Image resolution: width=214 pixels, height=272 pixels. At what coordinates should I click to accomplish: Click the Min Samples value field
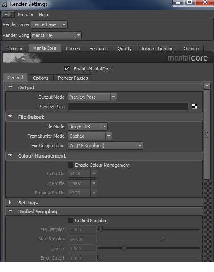[x=82, y=230]
